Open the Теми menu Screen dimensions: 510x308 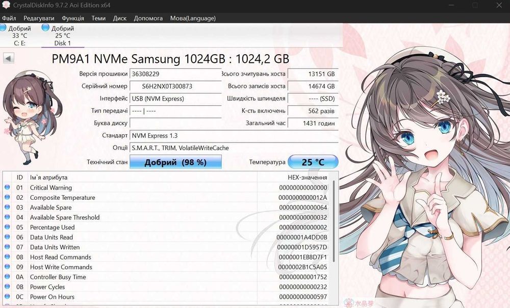click(x=98, y=18)
